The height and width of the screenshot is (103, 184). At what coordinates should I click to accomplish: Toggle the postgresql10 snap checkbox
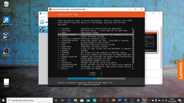coord(59,67)
